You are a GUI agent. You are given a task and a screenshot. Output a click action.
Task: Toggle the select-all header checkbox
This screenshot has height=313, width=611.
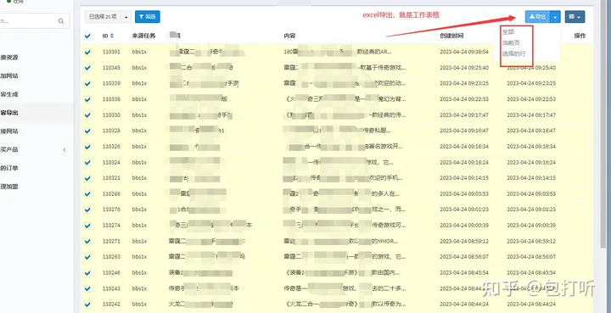pos(87,36)
